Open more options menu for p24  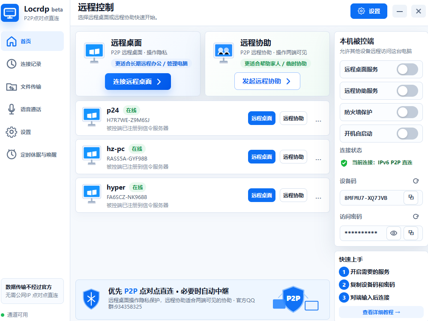click(318, 121)
